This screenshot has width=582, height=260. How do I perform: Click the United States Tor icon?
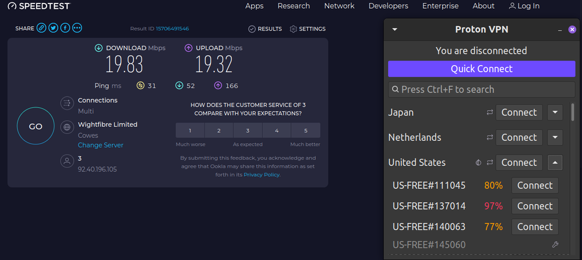478,163
